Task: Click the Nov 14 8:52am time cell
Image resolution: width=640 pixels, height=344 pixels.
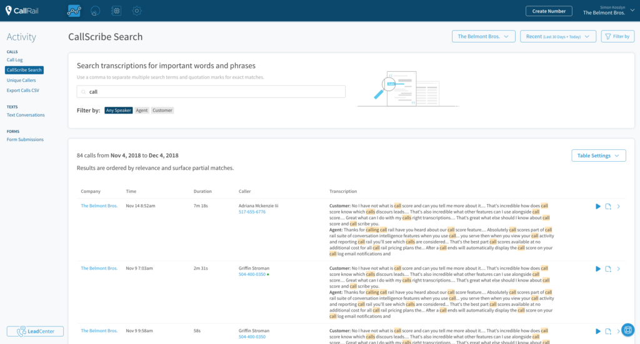Action: tap(141, 206)
